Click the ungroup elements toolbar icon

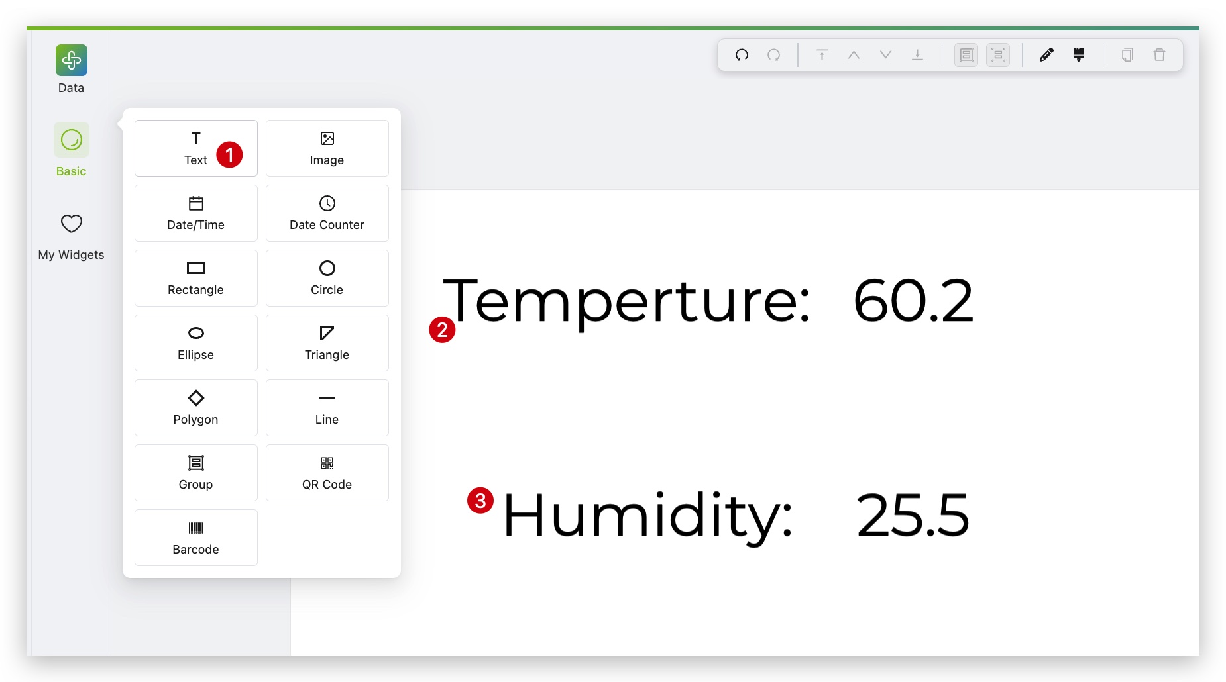(998, 55)
